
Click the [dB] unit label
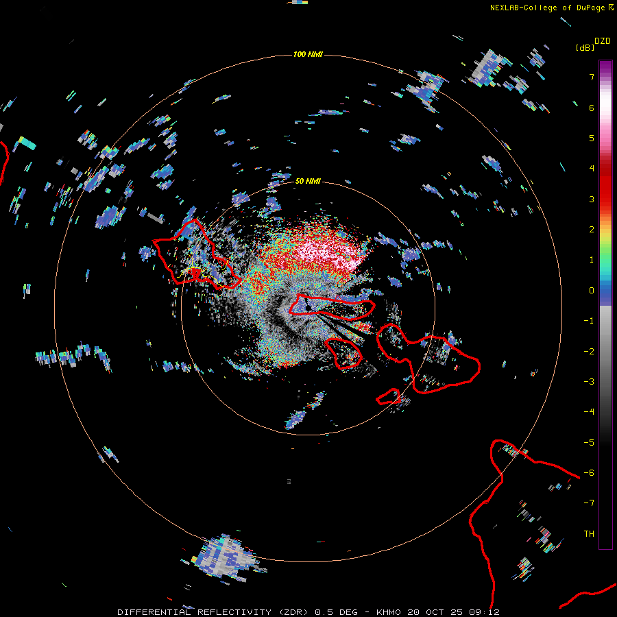click(x=585, y=47)
